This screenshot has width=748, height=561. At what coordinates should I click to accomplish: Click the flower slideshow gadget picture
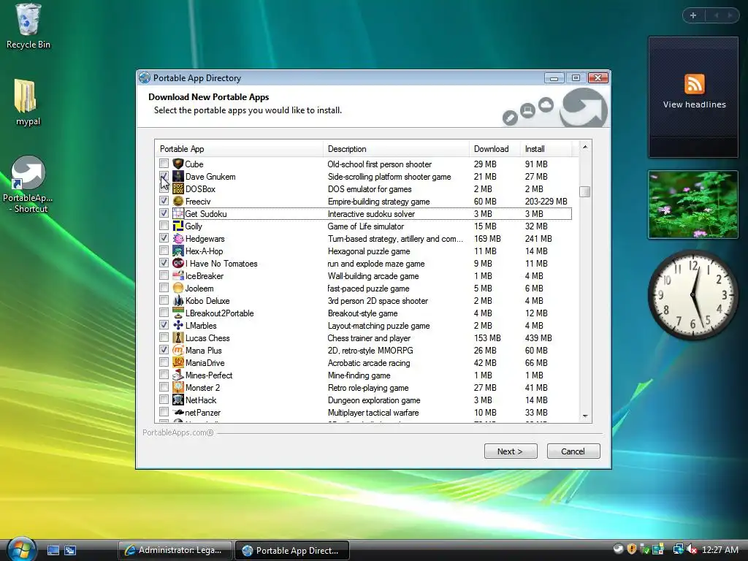693,205
